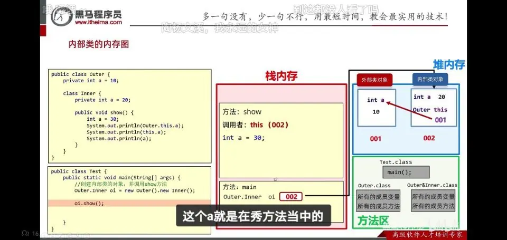Screen dimensions: 507x240
Task: Click 'Outer.Inner oi = new Outer().new Inner();'
Action: tap(135, 190)
